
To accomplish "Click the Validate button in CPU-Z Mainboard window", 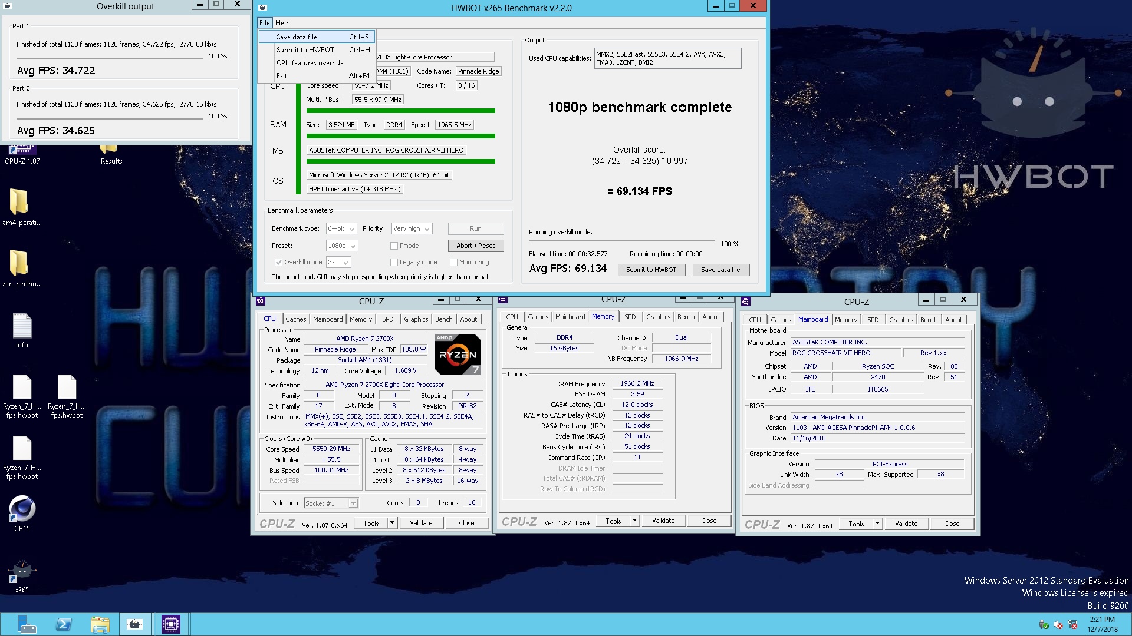I will (906, 524).
